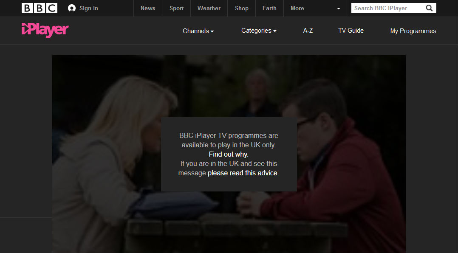Open My Programmes
This screenshot has height=253, width=458.
click(x=413, y=31)
